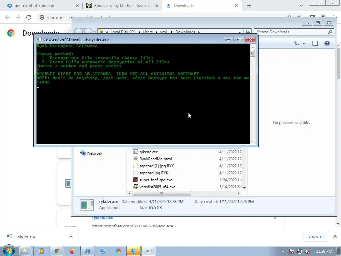Open the address bar history dropdown
The image size is (341, 256).
coord(240,32)
